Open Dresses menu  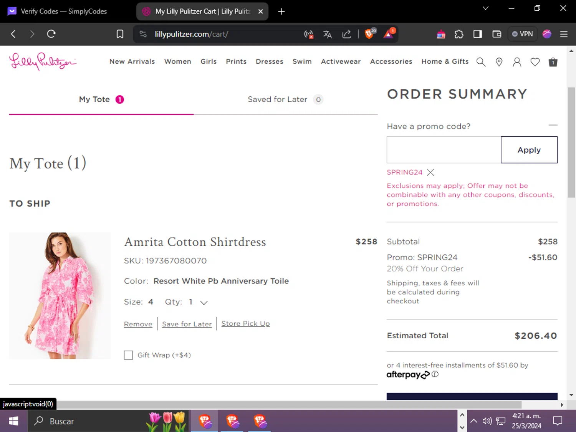pyautogui.click(x=270, y=61)
